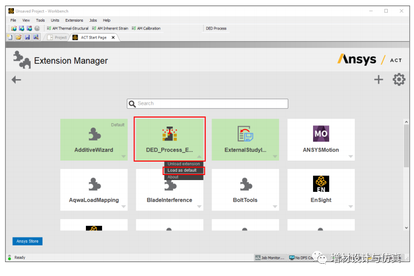Click the AqwaLoadMapping puzzle icon

pyautogui.click(x=94, y=184)
